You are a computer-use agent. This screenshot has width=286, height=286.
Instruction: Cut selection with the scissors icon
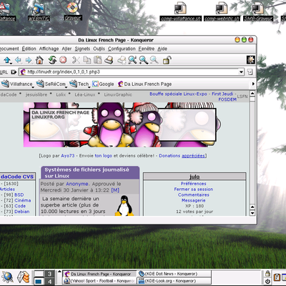[76, 60]
